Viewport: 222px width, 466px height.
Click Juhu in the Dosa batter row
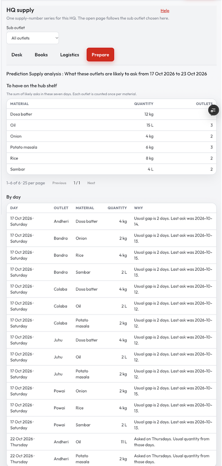(x=58, y=340)
